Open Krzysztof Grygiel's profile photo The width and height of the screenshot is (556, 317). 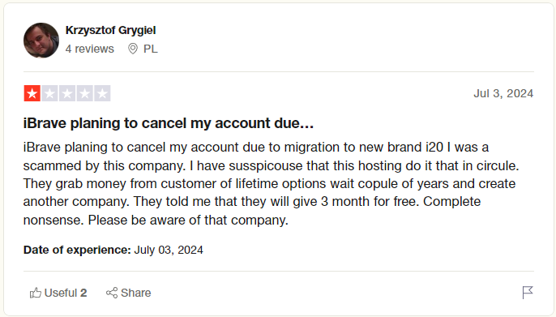tap(41, 41)
